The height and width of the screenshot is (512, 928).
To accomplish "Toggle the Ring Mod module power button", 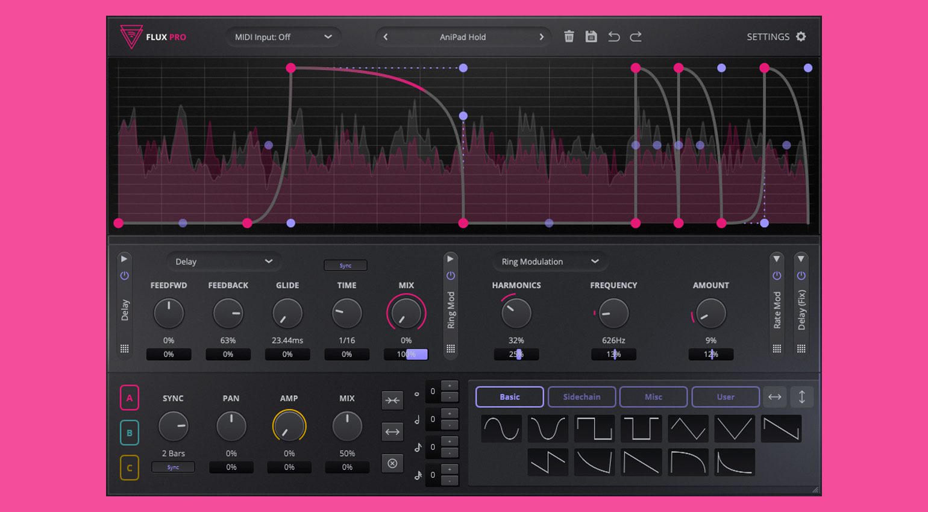I will click(x=451, y=276).
